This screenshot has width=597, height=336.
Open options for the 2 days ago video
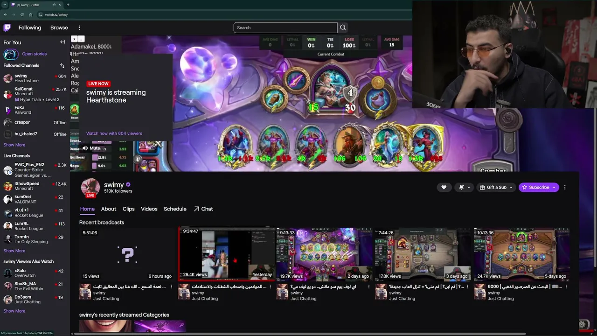pyautogui.click(x=368, y=287)
